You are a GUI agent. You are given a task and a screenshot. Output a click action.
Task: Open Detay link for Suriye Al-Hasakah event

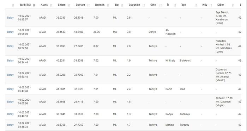click(x=10, y=32)
